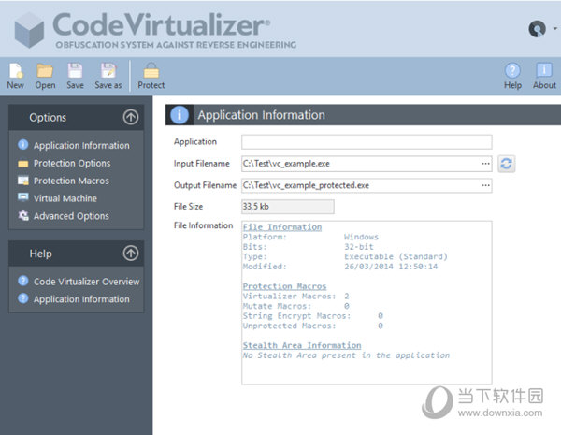Click the Virtual Machine monitor icon
Screen dimensions: 561x435
(x=22, y=197)
